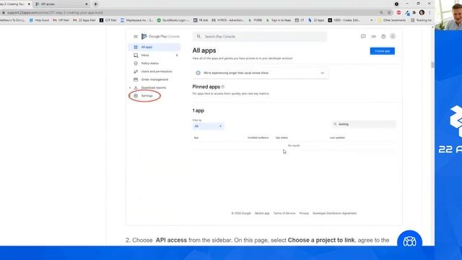Screen dimensions: 462x260
Task: Click the bold API access text in step 2
Action: pos(171,240)
